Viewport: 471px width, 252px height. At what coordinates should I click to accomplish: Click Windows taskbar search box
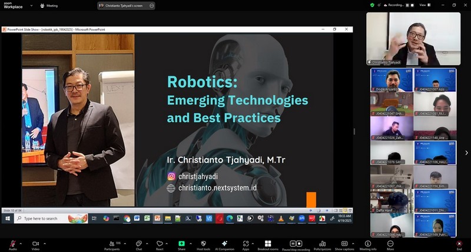click(x=44, y=218)
